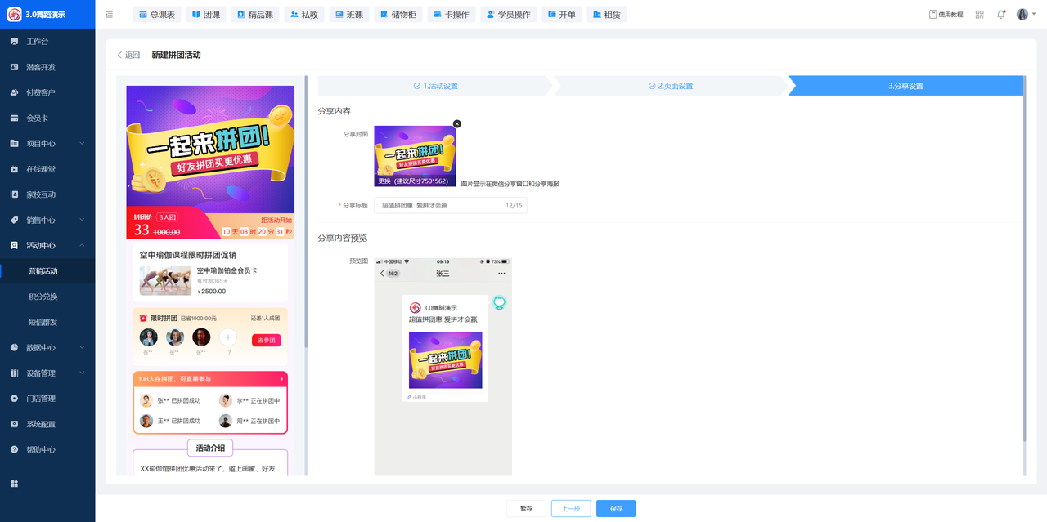Click the 3.0舞蹈演示 logo icon
1047x522 pixels.
click(14, 15)
